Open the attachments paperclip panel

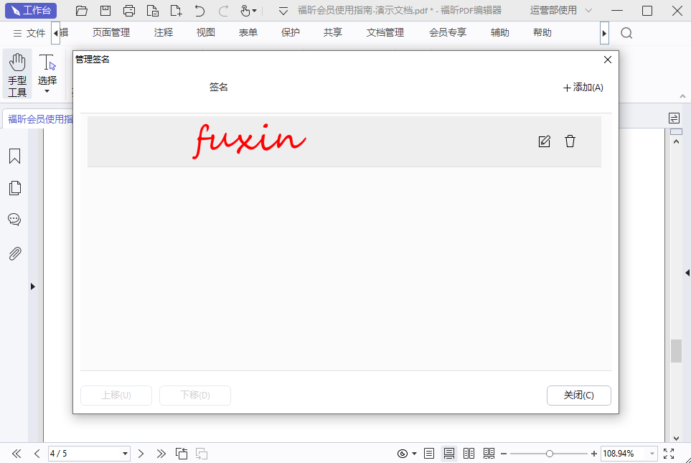[14, 253]
